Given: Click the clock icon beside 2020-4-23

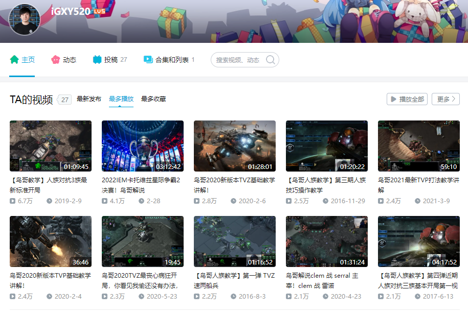Looking at the screenshot, I should tap(326, 296).
